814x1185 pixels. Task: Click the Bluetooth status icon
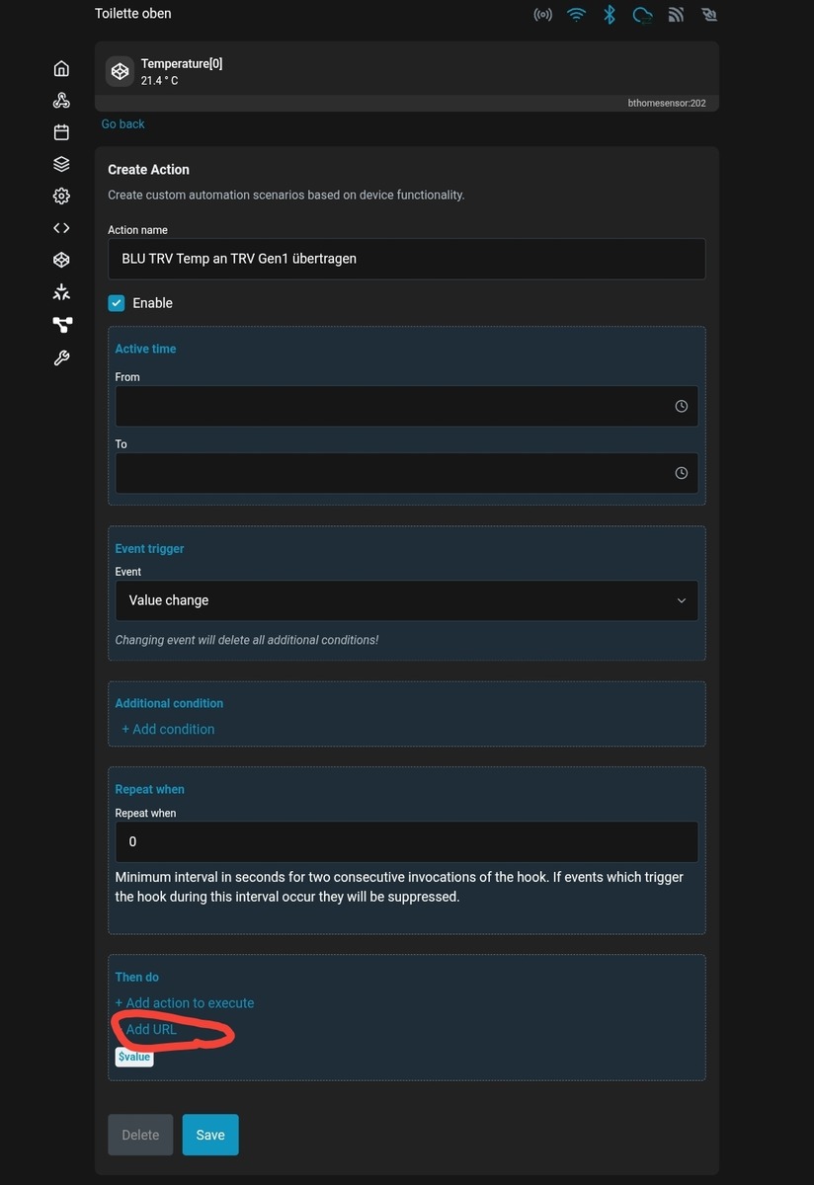tap(610, 15)
